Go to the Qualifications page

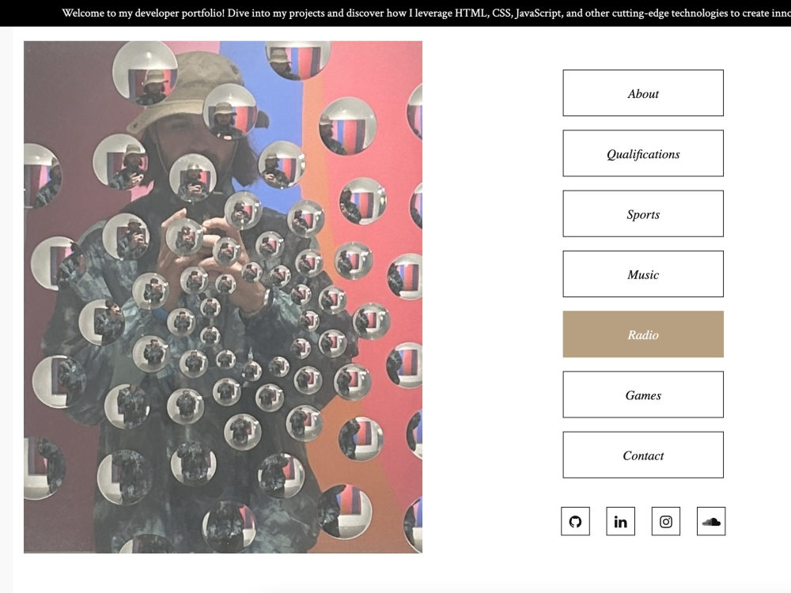click(x=643, y=153)
